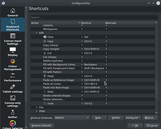
Task: Select the Paste into New Image row
Action: click(93, 88)
